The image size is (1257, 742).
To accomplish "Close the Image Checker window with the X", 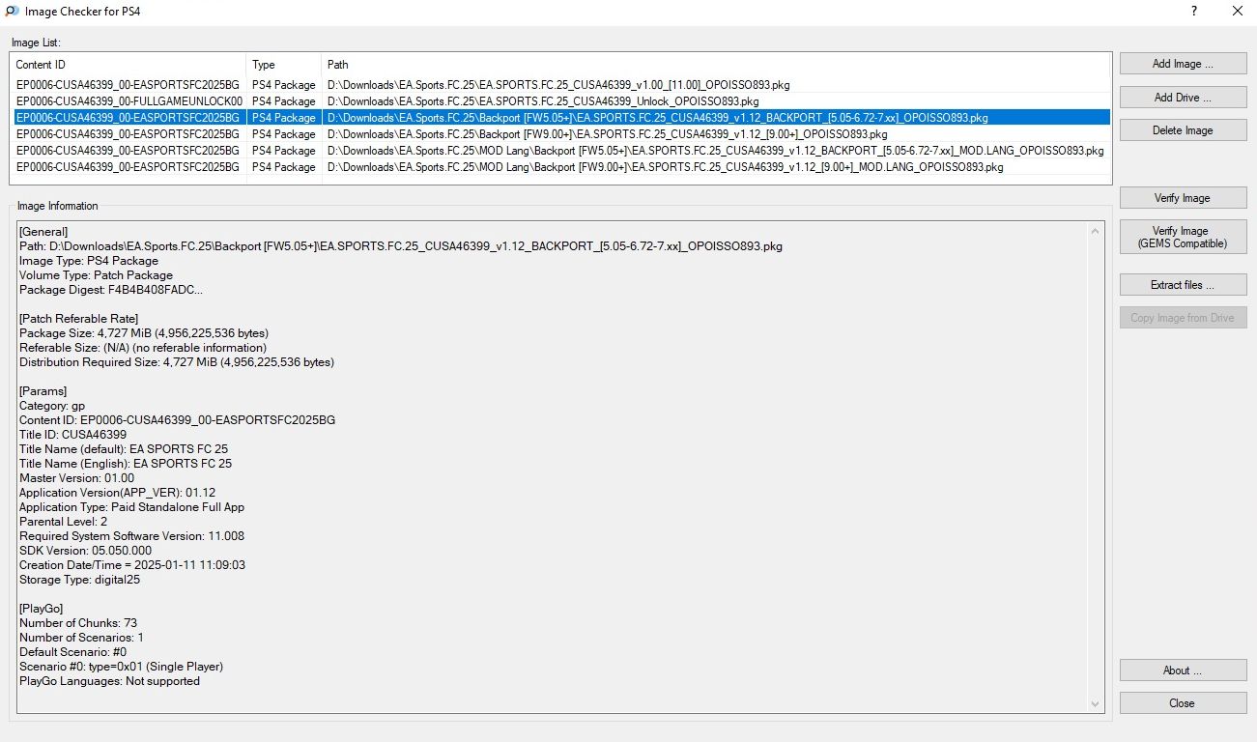I will click(1237, 12).
